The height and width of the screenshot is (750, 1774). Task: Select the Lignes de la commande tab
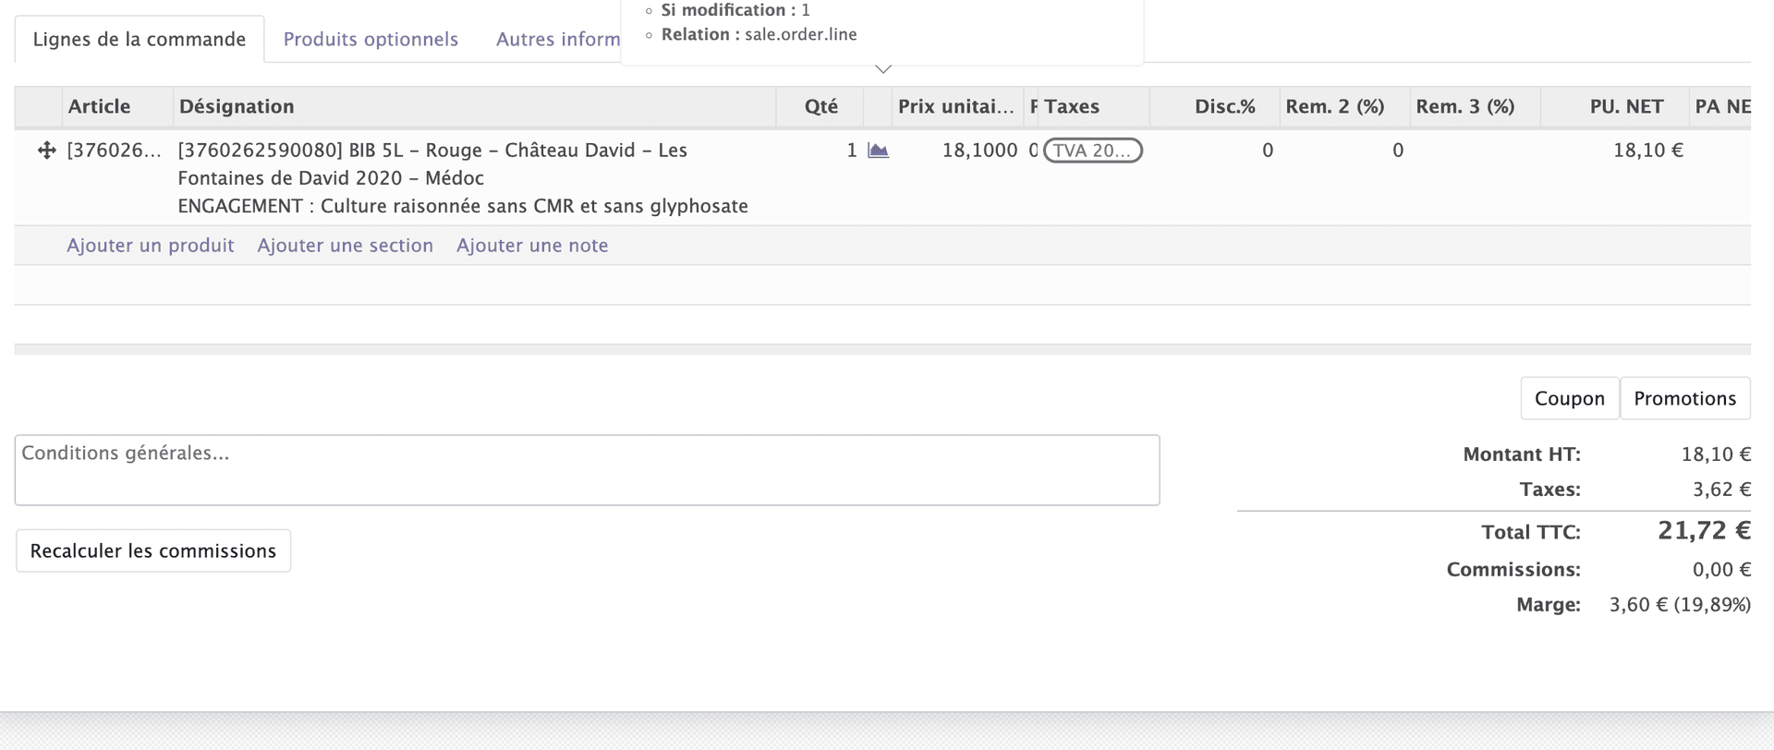(x=140, y=40)
